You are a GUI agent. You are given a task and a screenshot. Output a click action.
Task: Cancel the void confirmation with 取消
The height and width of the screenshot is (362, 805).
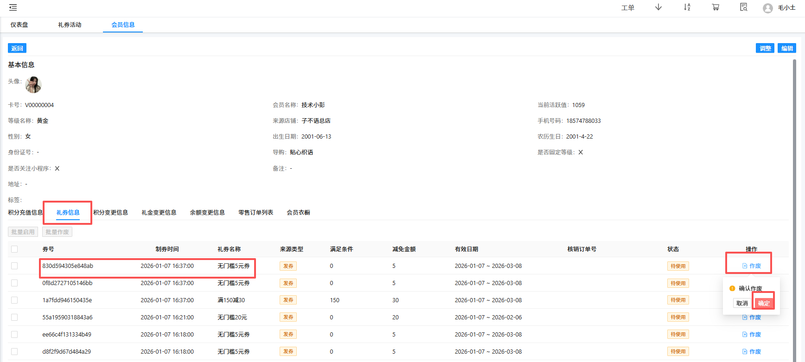click(x=742, y=303)
